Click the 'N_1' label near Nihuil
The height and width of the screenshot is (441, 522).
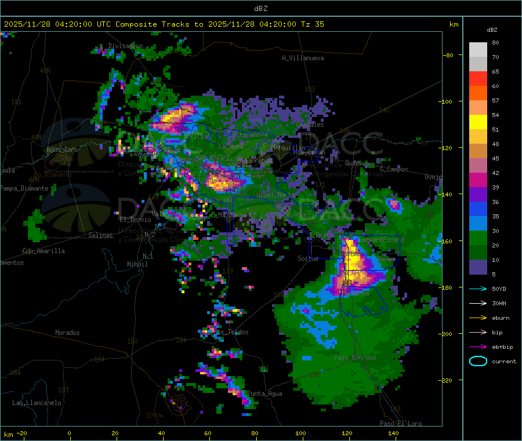148,256
